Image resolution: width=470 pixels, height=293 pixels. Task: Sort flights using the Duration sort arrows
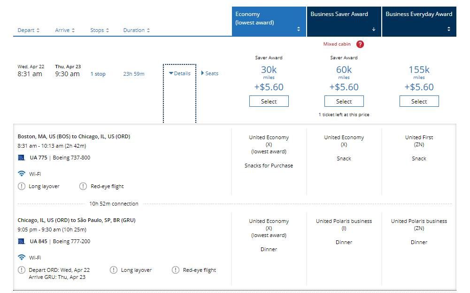coord(148,30)
